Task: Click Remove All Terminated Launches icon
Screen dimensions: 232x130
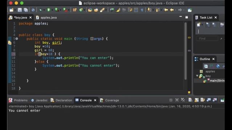Action: 183,100
